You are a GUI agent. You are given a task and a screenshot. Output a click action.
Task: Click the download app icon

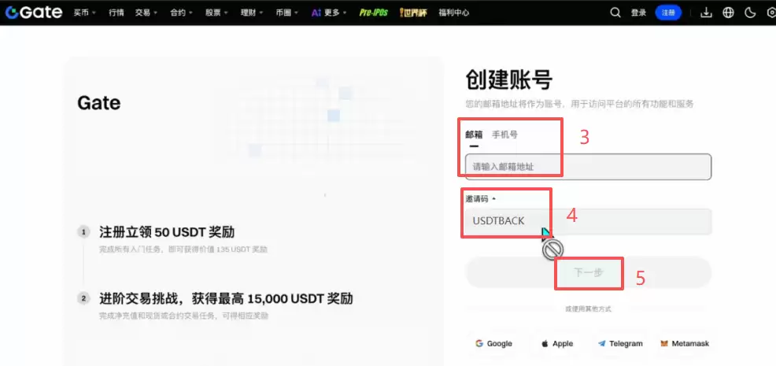706,13
